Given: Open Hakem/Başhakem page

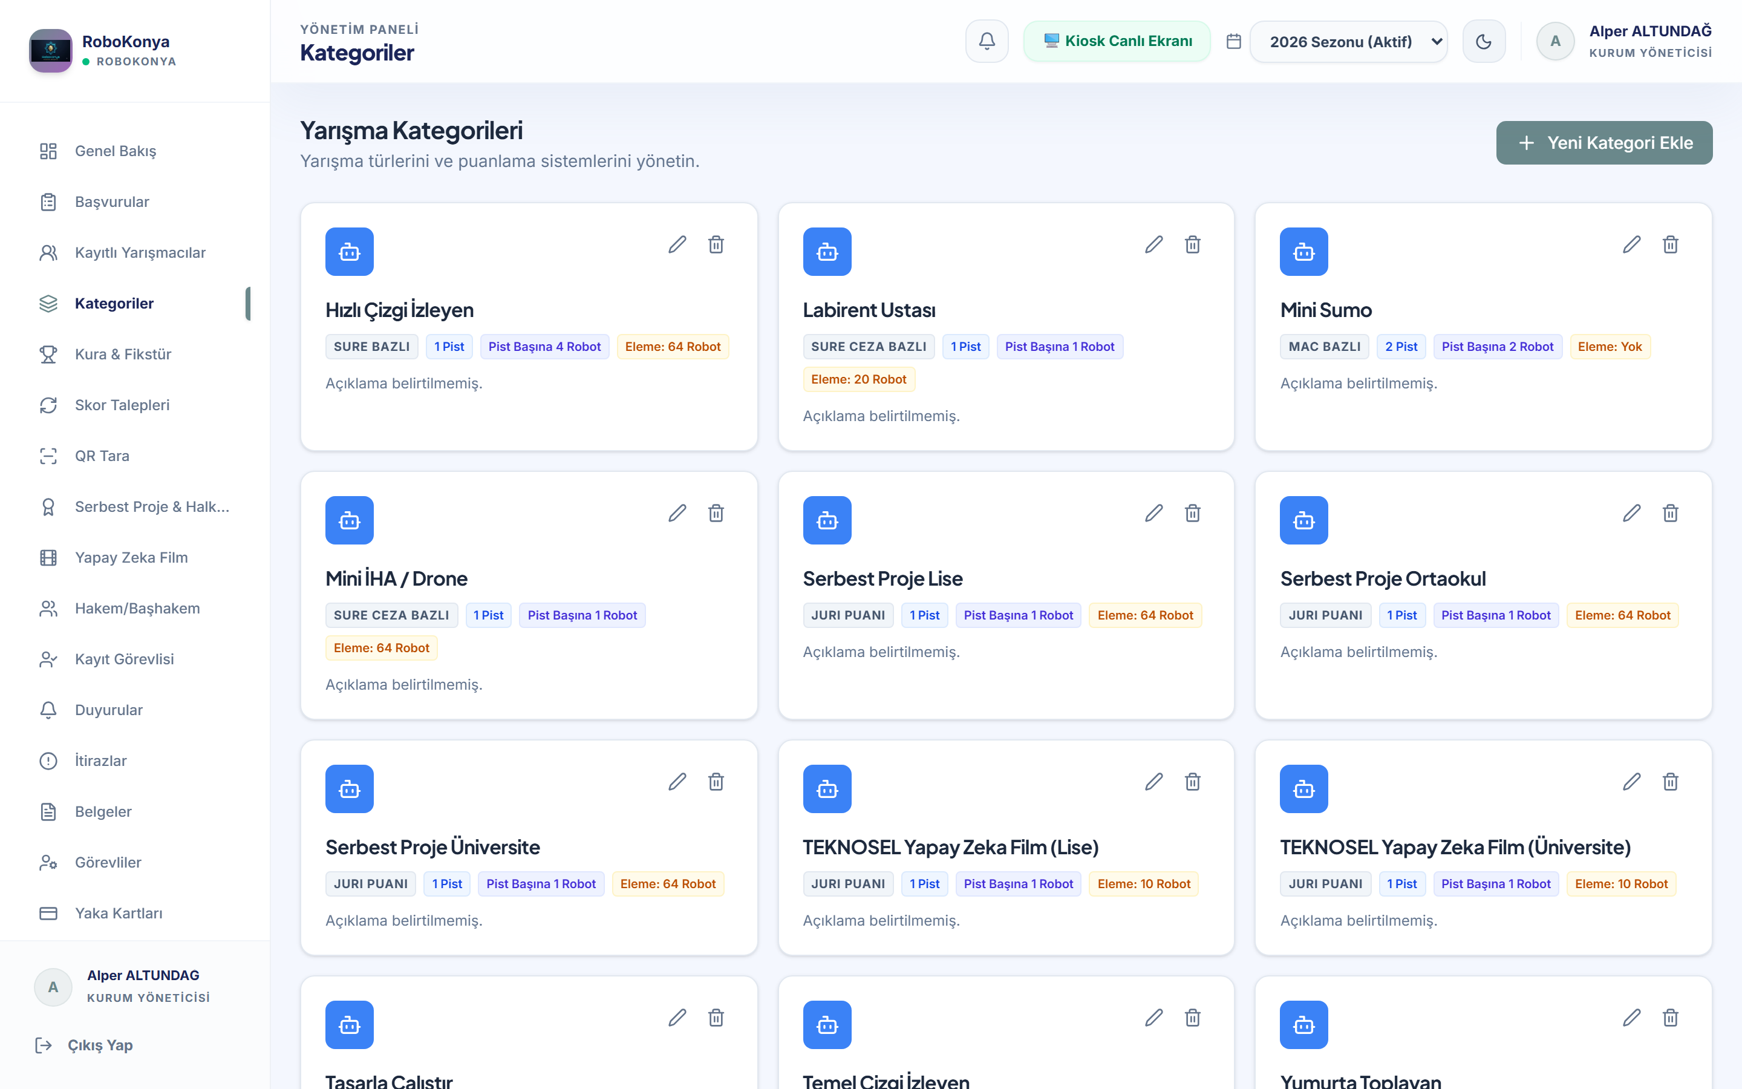Looking at the screenshot, I should tap(135, 609).
